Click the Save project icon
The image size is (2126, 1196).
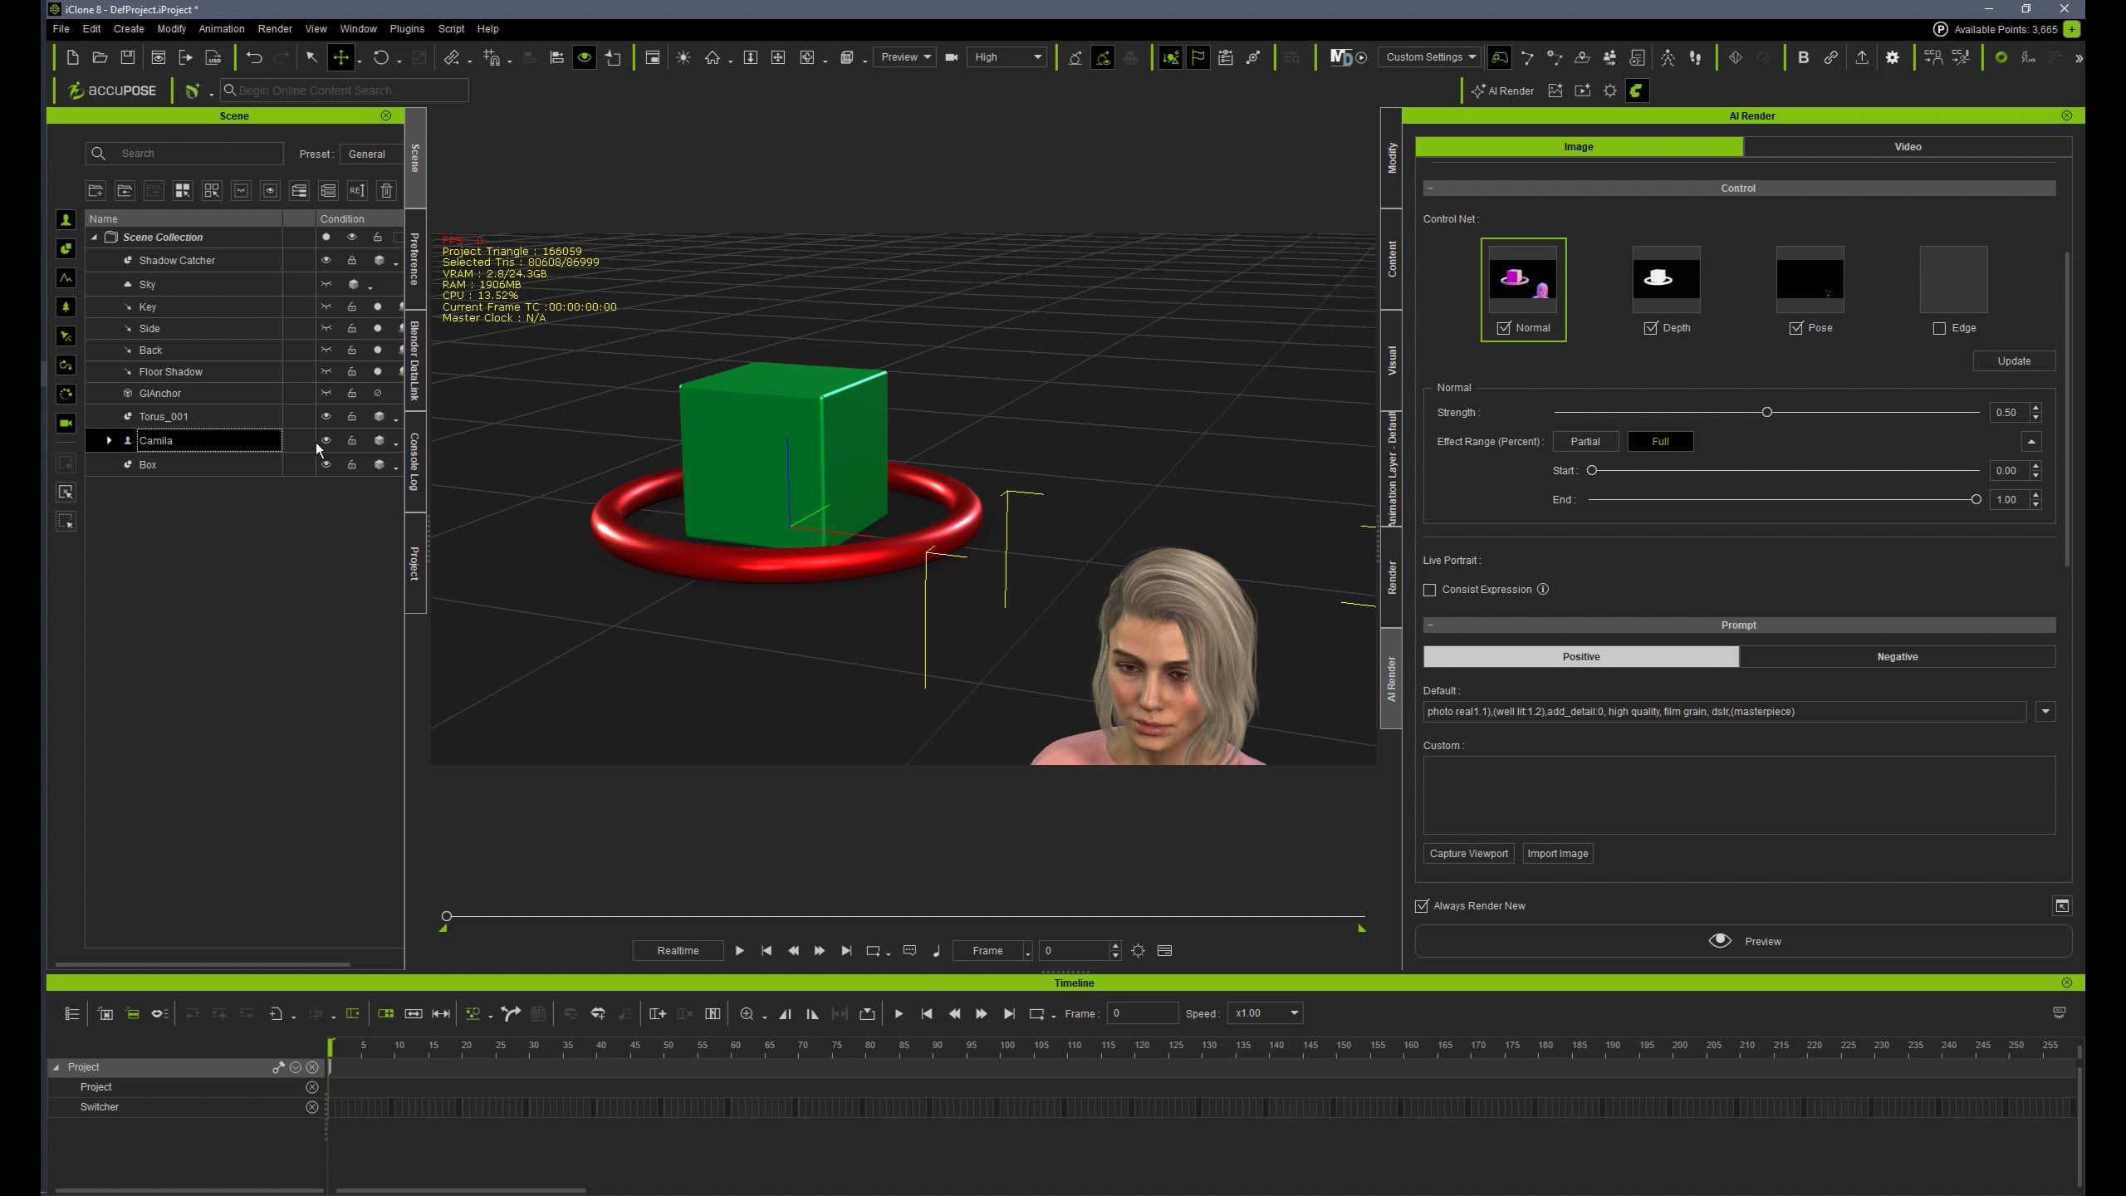(127, 57)
